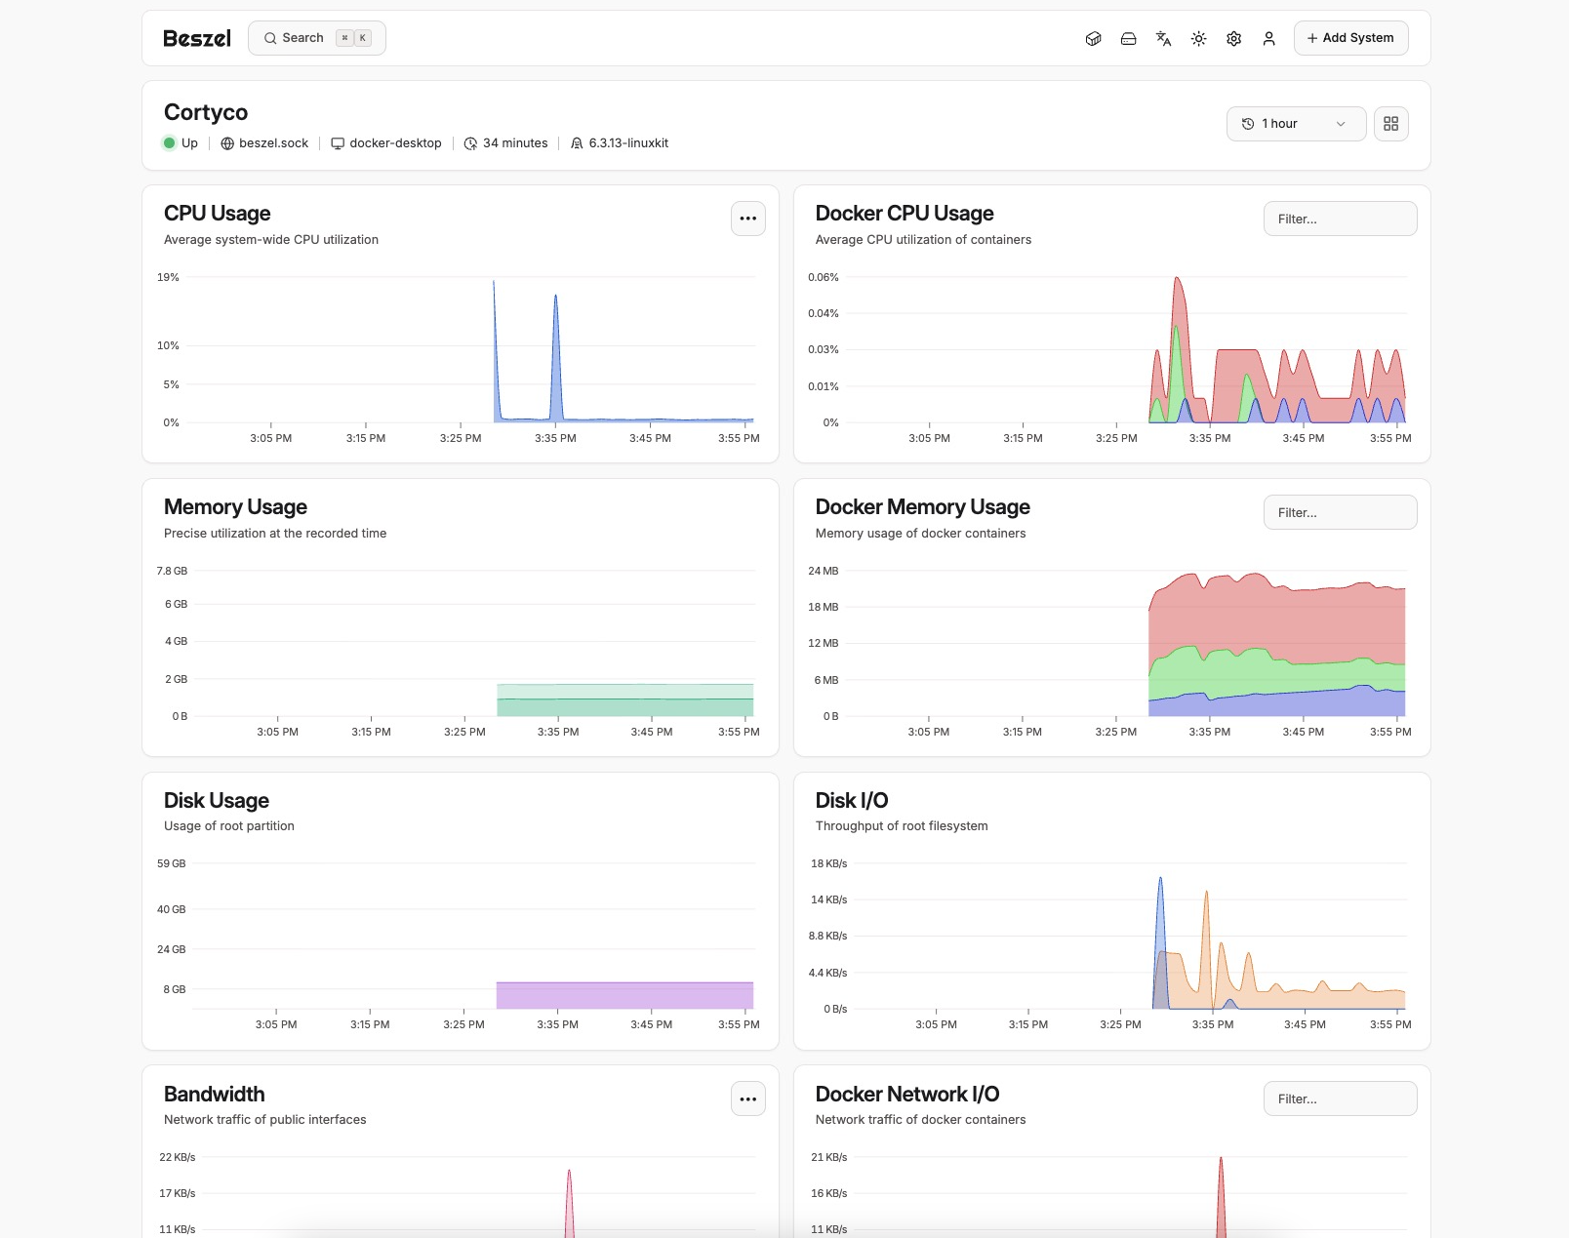Click the history clock icon in time selector

(1248, 124)
